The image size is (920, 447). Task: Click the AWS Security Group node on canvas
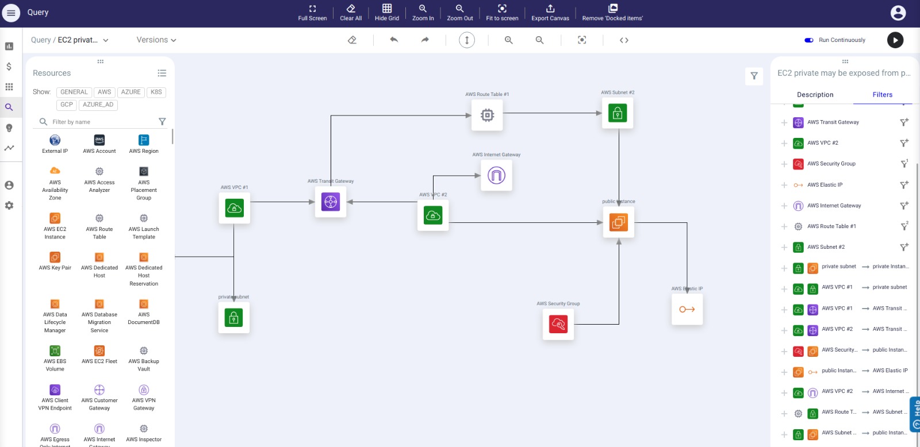coord(558,324)
